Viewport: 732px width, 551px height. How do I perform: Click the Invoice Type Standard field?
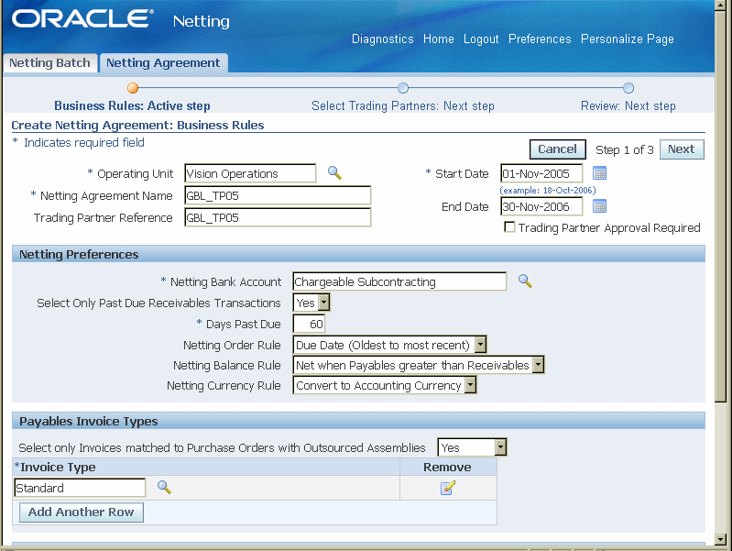coord(80,488)
